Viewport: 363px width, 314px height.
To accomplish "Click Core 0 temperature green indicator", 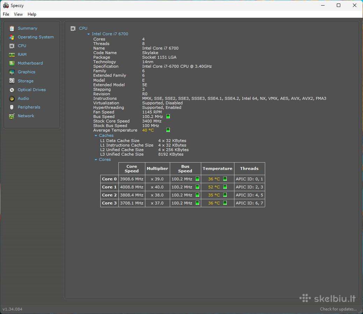I will 225,179.
